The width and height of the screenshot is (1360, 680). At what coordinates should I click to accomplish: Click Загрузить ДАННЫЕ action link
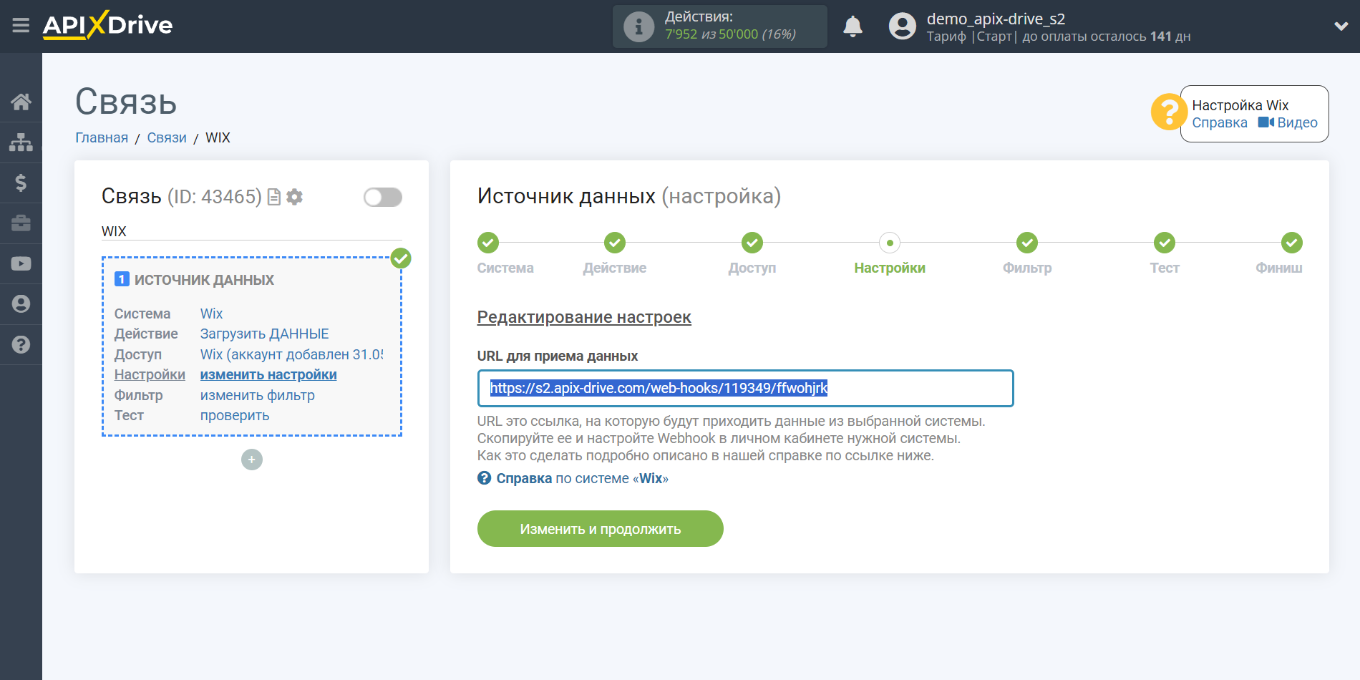tap(264, 334)
